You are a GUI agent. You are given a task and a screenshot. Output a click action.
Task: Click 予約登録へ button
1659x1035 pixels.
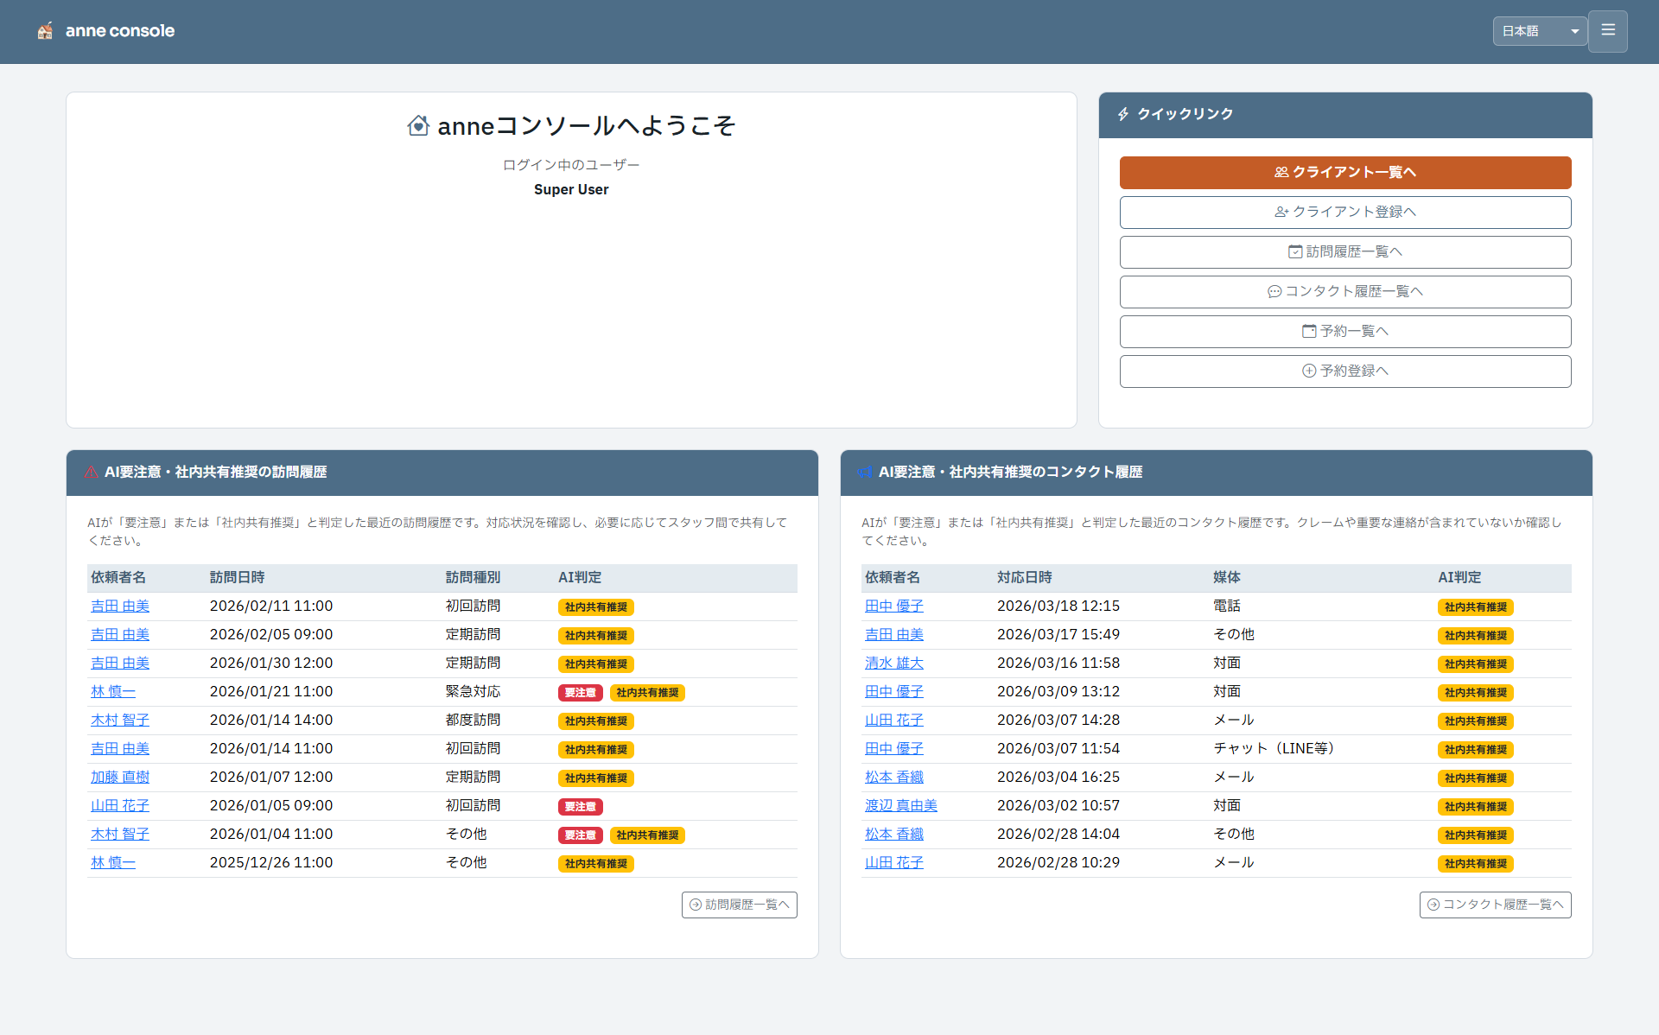(1345, 371)
